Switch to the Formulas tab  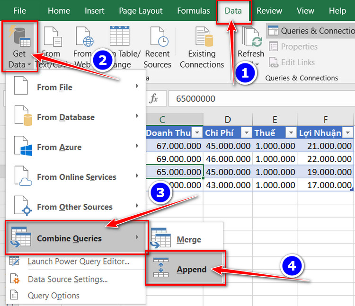pyautogui.click(x=193, y=10)
